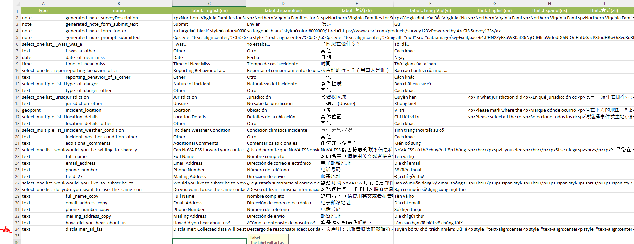Click the 'Ubicación' cell

coord(283,110)
